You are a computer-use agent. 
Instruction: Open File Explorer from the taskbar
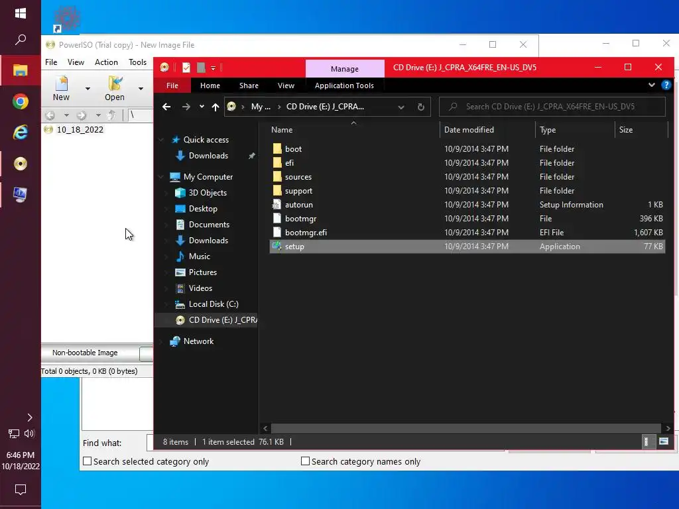pyautogui.click(x=21, y=70)
